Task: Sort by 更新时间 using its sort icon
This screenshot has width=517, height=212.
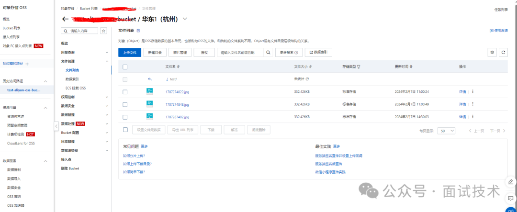Action: tap(411, 67)
